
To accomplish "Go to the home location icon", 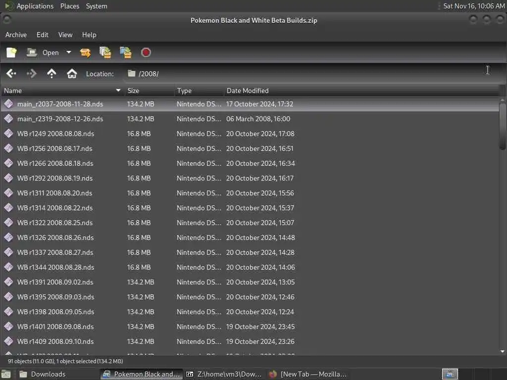I will click(x=72, y=74).
